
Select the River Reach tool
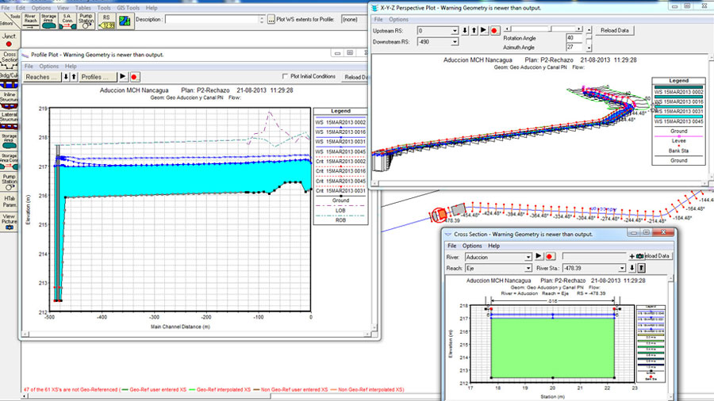point(30,20)
